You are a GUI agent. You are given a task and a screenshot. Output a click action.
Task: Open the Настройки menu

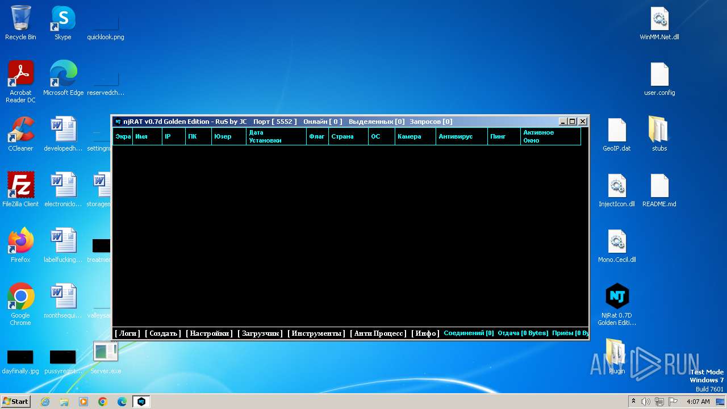click(x=209, y=333)
